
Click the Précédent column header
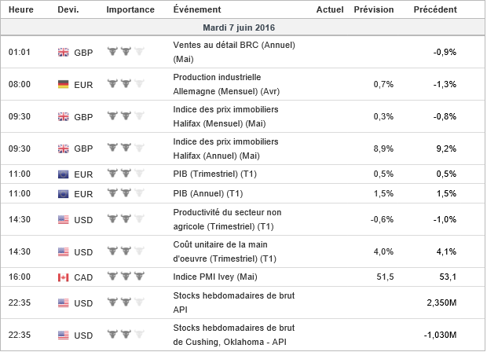436,9
